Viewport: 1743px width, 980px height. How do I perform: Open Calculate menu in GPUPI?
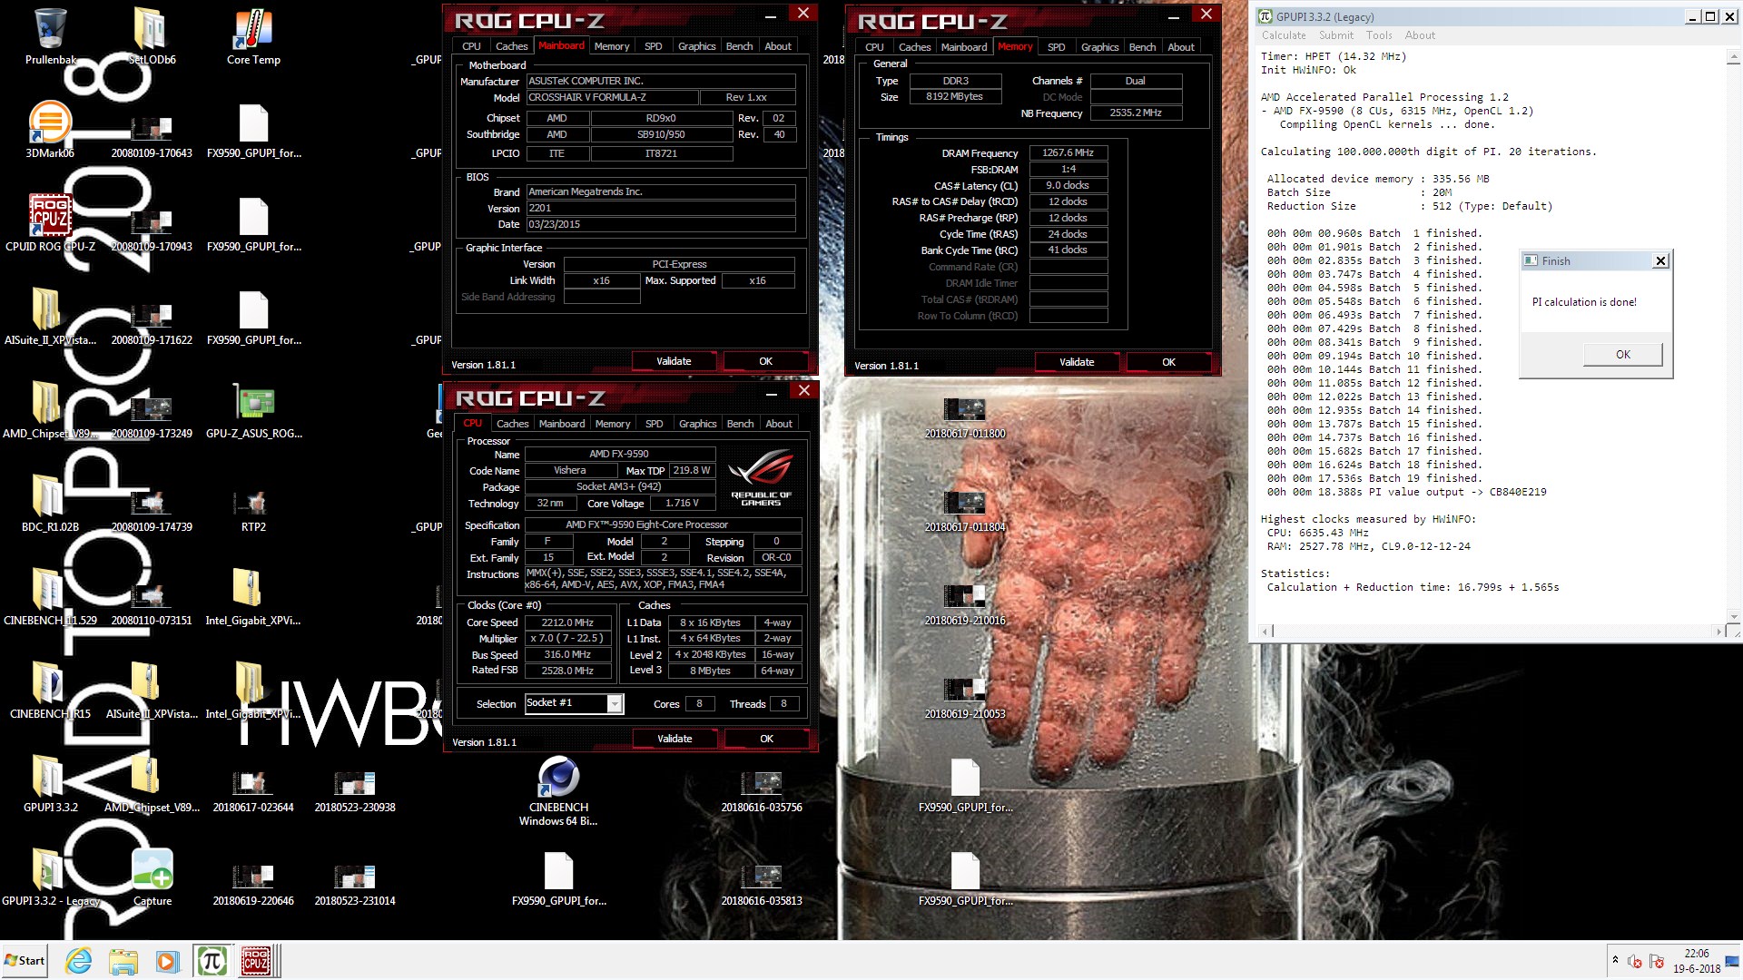tap(1284, 35)
